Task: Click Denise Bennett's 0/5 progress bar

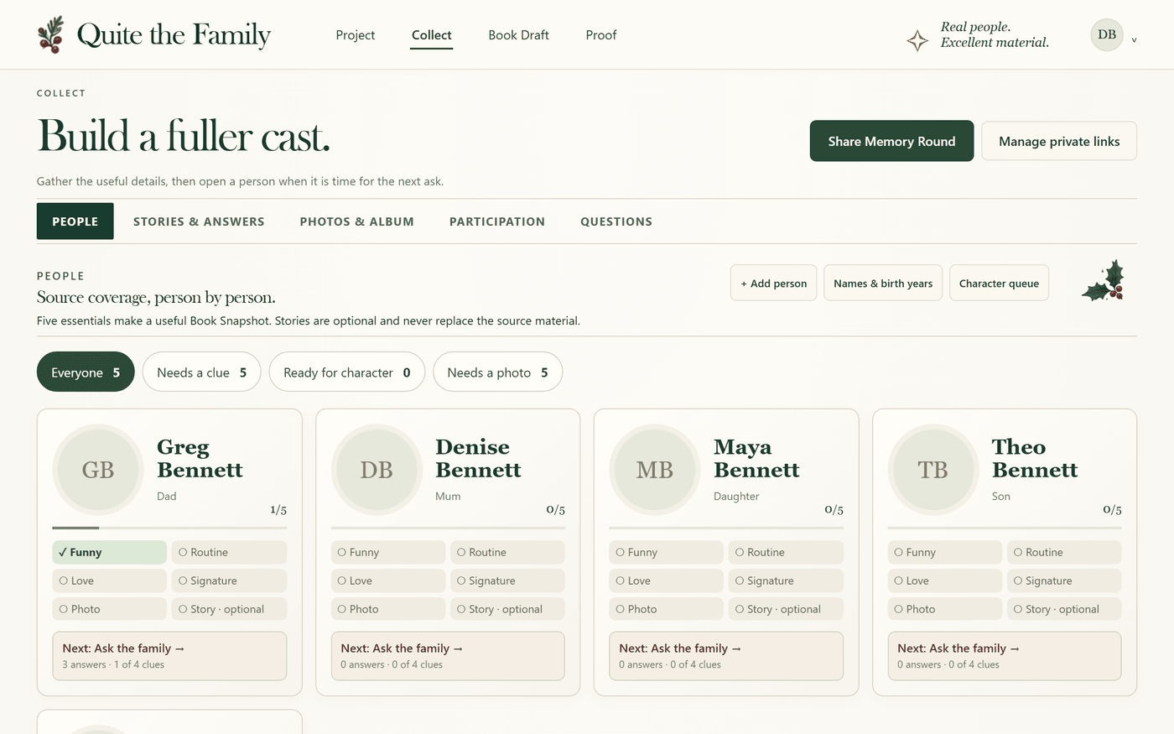Action: pos(448,528)
